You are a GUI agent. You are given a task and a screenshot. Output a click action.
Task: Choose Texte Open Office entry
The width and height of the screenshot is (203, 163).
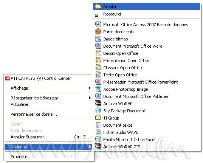(x=146, y=75)
